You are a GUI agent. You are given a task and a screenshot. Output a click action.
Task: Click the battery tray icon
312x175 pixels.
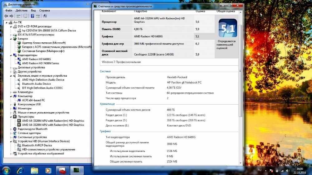(277, 171)
